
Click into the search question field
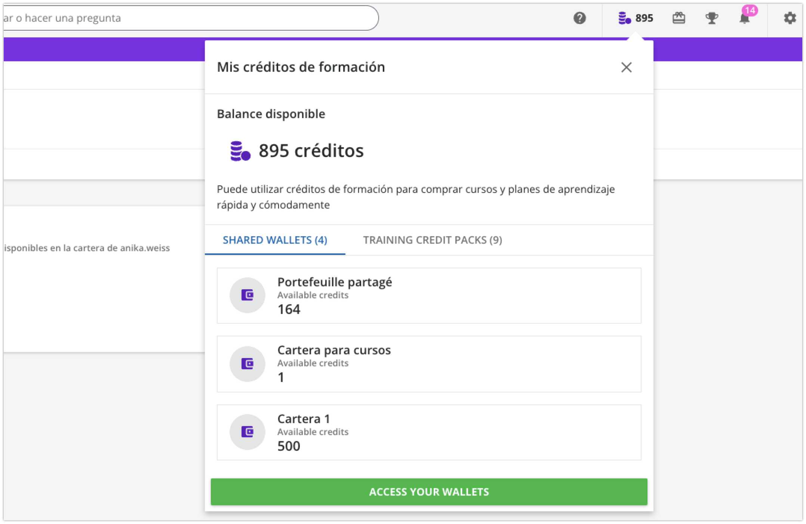pyautogui.click(x=187, y=18)
